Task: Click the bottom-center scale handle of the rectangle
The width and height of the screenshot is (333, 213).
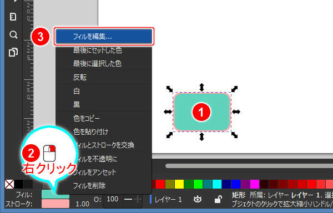Action: pos(201,136)
